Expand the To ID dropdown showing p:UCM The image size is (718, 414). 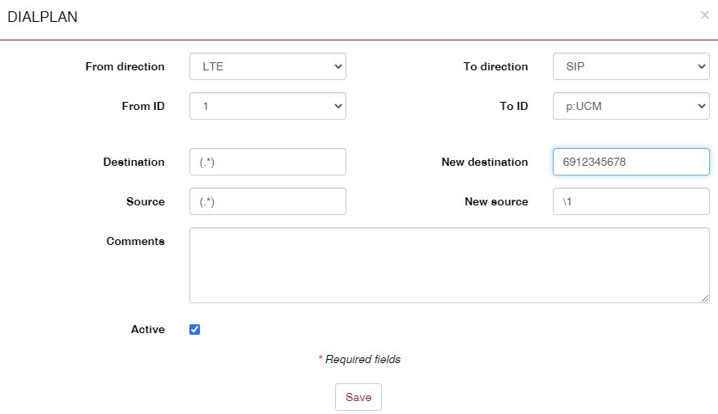[631, 106]
